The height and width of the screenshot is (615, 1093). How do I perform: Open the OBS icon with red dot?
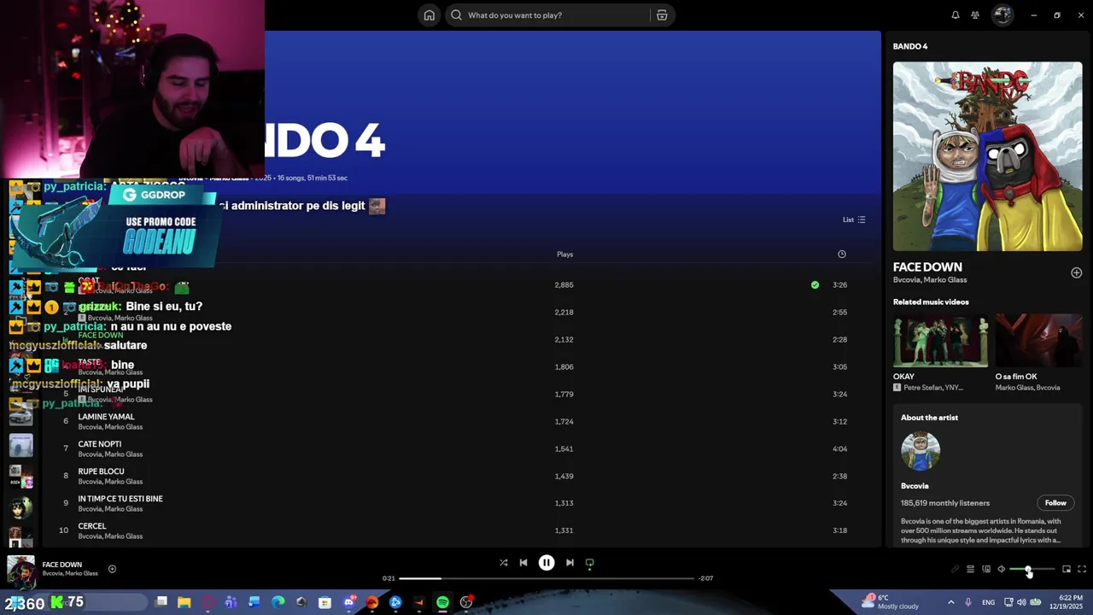[466, 602]
